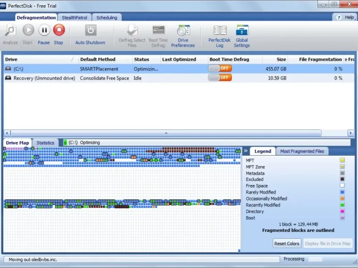This screenshot has height=268, width=358.
Task: Open the Statistics tab
Action: (x=45, y=143)
